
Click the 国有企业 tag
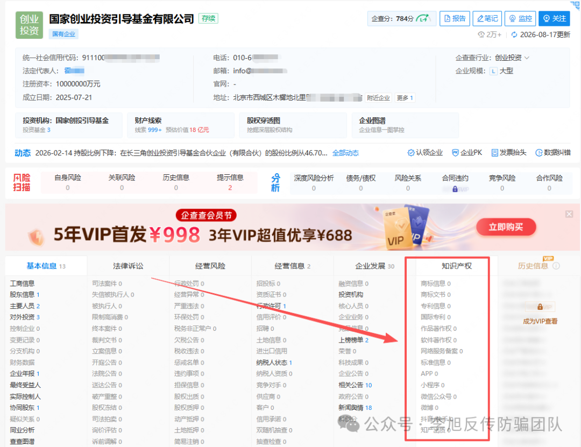point(63,34)
